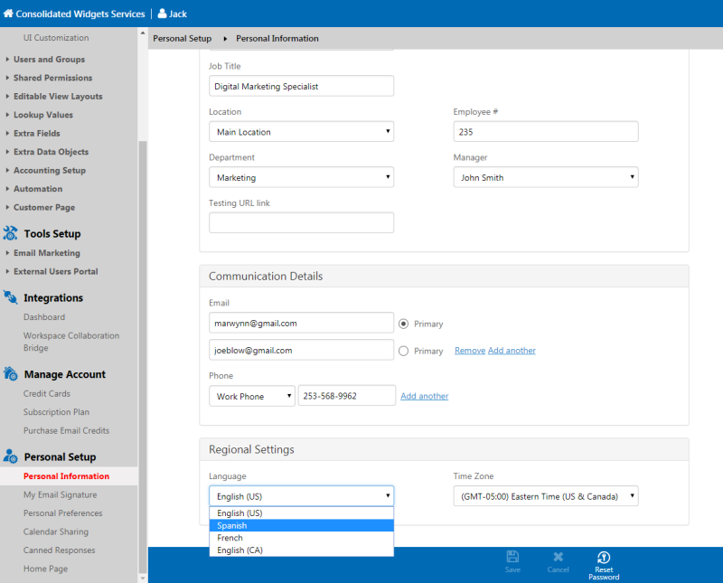Click Add another link beside the phone number
Image resolution: width=723 pixels, height=583 pixels.
click(x=424, y=396)
